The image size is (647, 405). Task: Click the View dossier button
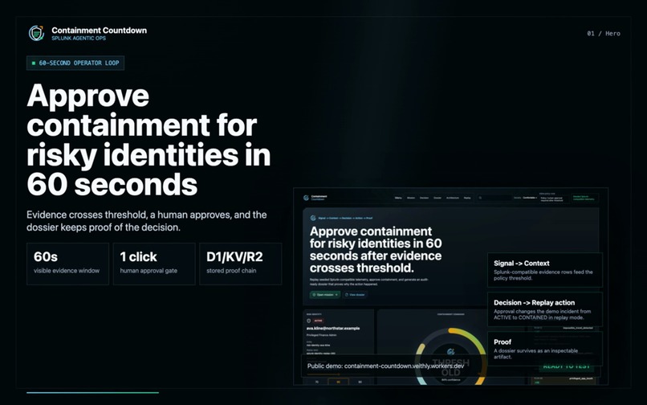point(356,295)
